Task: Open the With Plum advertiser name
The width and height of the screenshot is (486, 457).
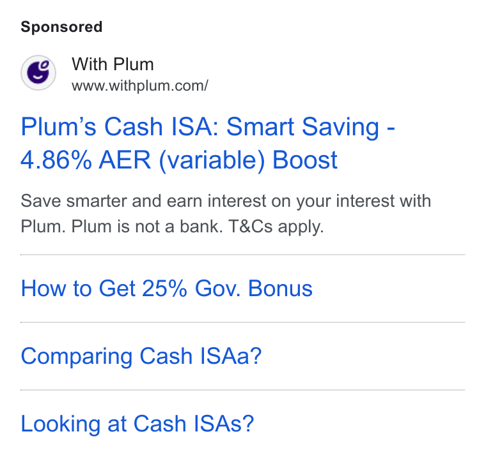Action: coord(113,64)
